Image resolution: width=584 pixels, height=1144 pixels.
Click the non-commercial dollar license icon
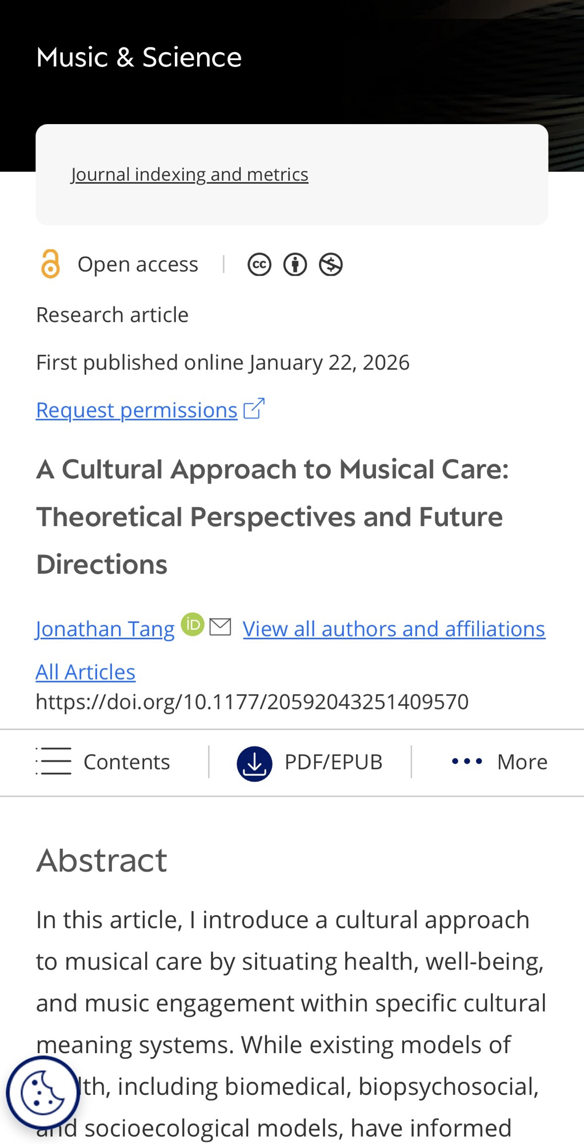(331, 265)
